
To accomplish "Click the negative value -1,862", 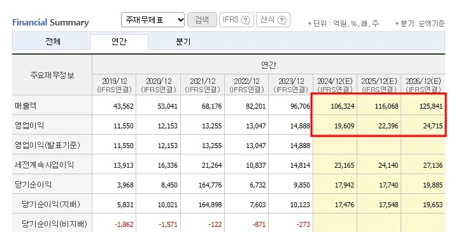I will click(x=124, y=224).
